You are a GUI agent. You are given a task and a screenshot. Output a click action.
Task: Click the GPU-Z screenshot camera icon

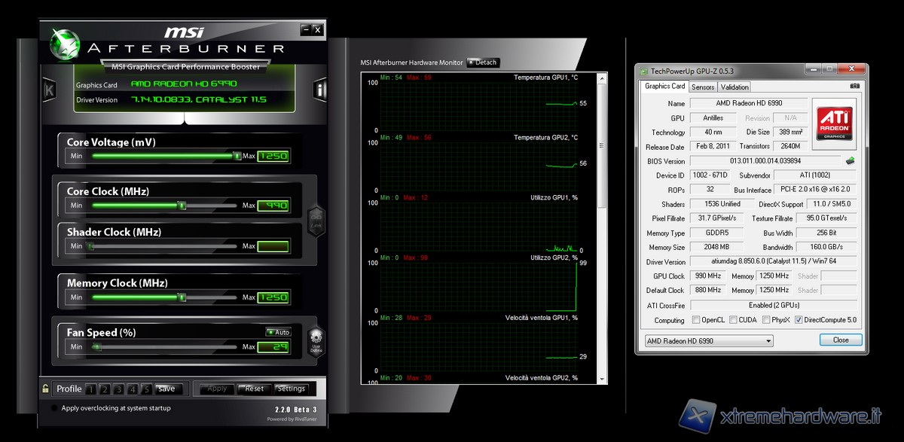pos(854,87)
